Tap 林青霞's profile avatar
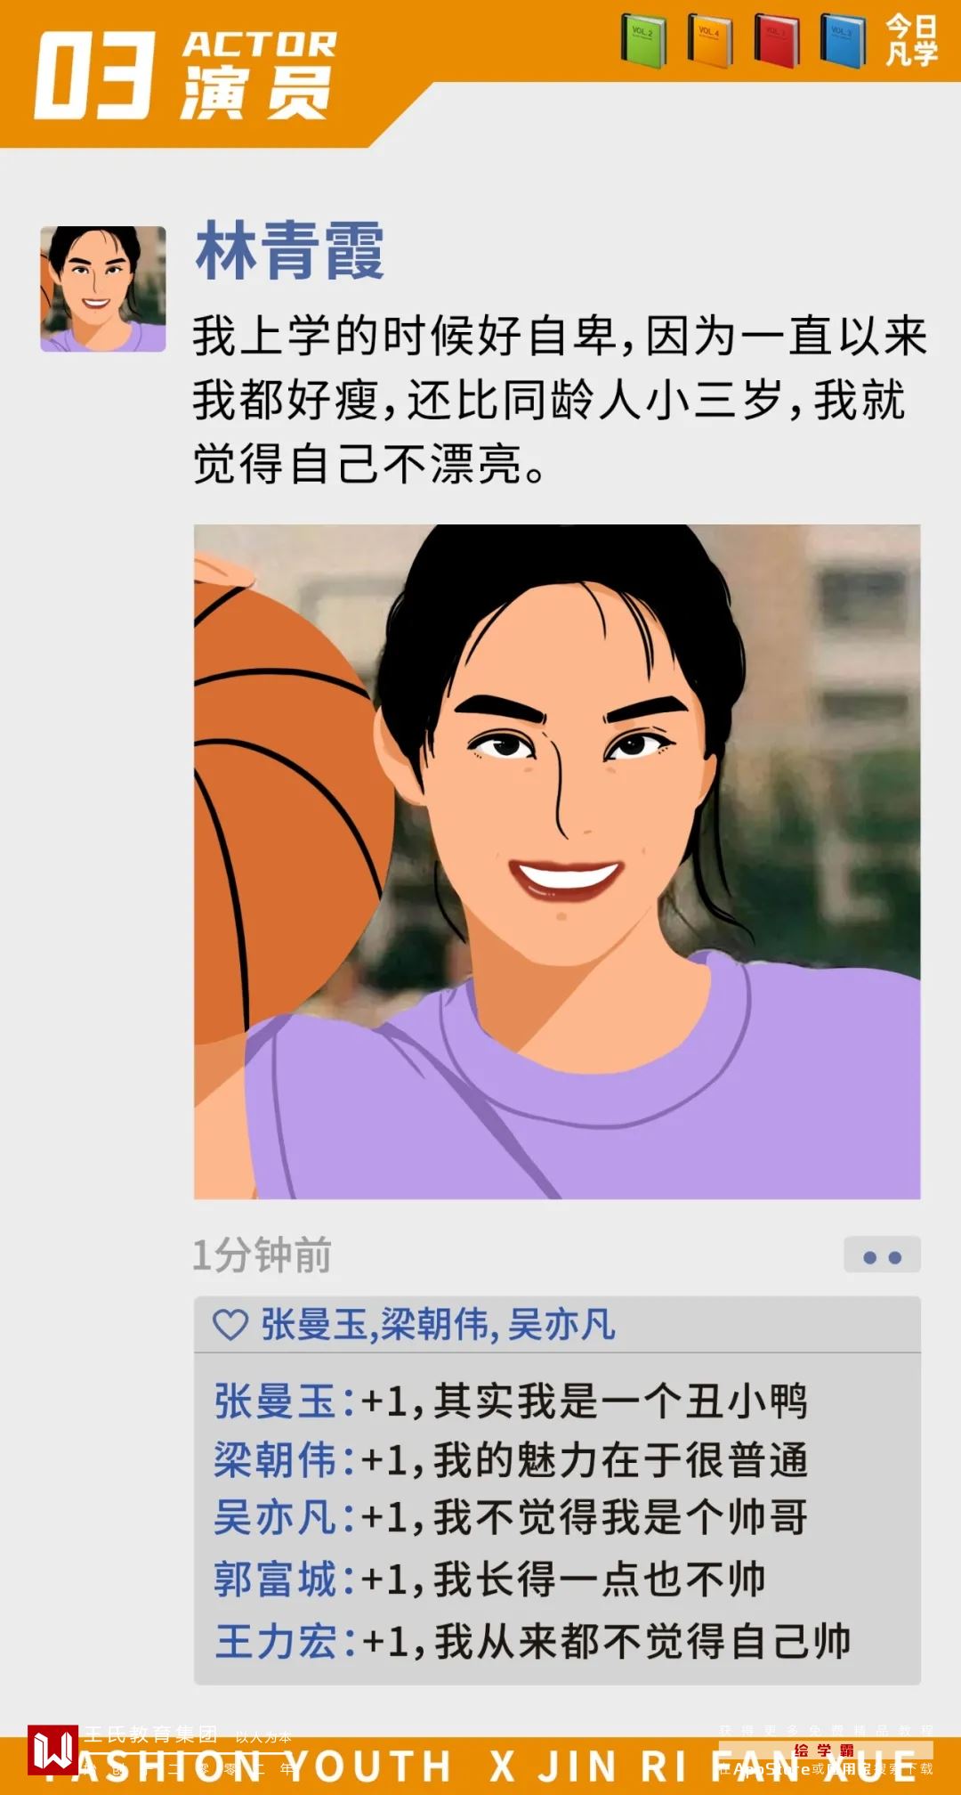961x1795 pixels. point(103,288)
